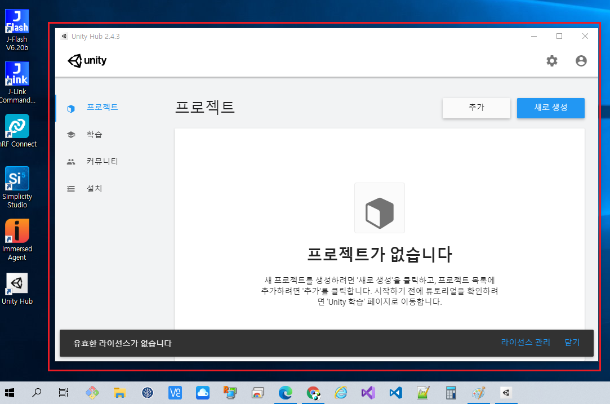The width and height of the screenshot is (610, 404).
Task: Click the Unity logo in header
Action: [x=87, y=61]
